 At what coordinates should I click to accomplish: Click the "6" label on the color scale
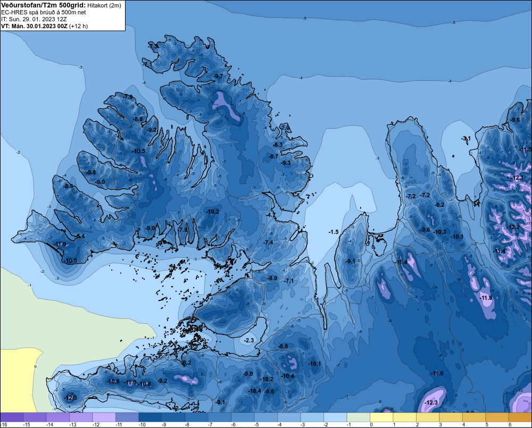click(510, 425)
